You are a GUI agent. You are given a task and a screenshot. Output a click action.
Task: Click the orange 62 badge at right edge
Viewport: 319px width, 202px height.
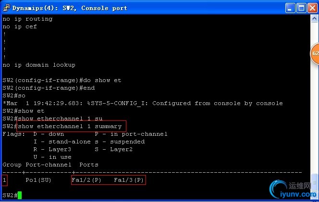pos(315,54)
